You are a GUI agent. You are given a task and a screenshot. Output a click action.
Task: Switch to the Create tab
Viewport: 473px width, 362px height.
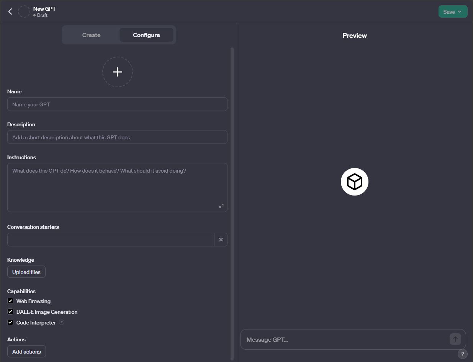pyautogui.click(x=91, y=35)
